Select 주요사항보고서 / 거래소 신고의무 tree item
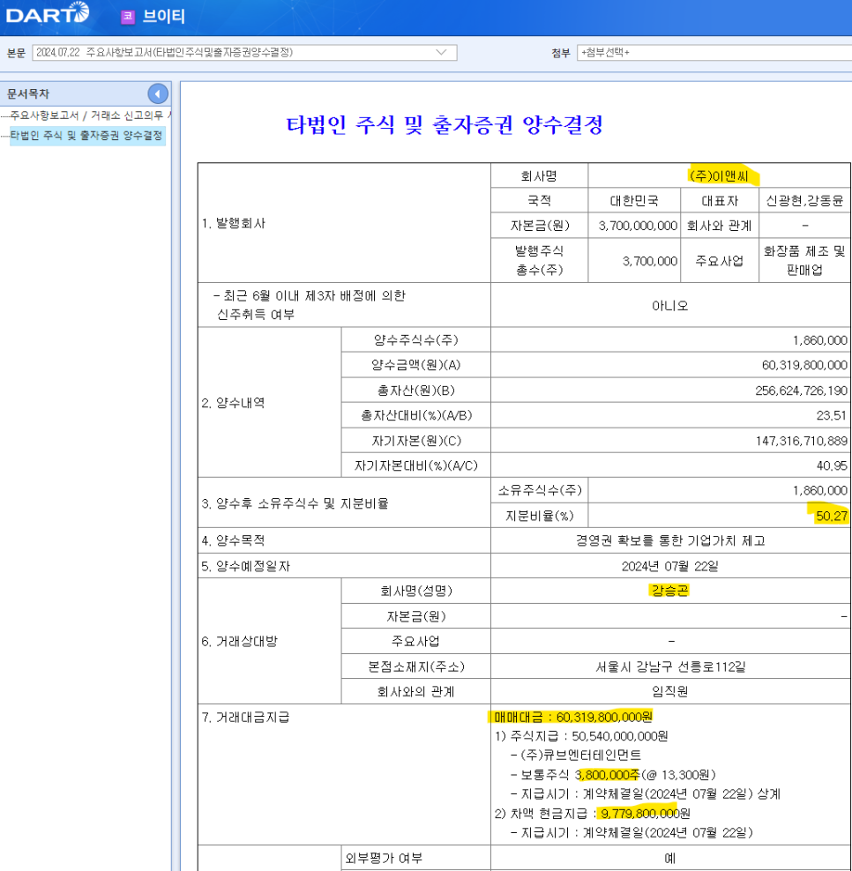This screenshot has width=852, height=871. click(x=89, y=115)
